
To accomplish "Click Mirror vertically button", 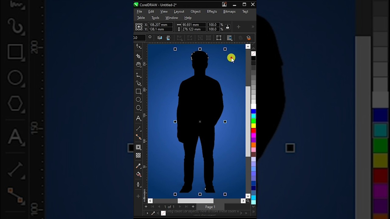I will click(x=168, y=38).
